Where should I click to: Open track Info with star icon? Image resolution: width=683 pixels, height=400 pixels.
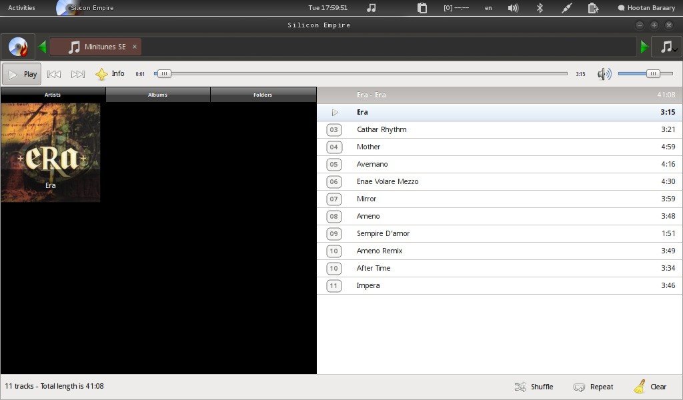(110, 73)
